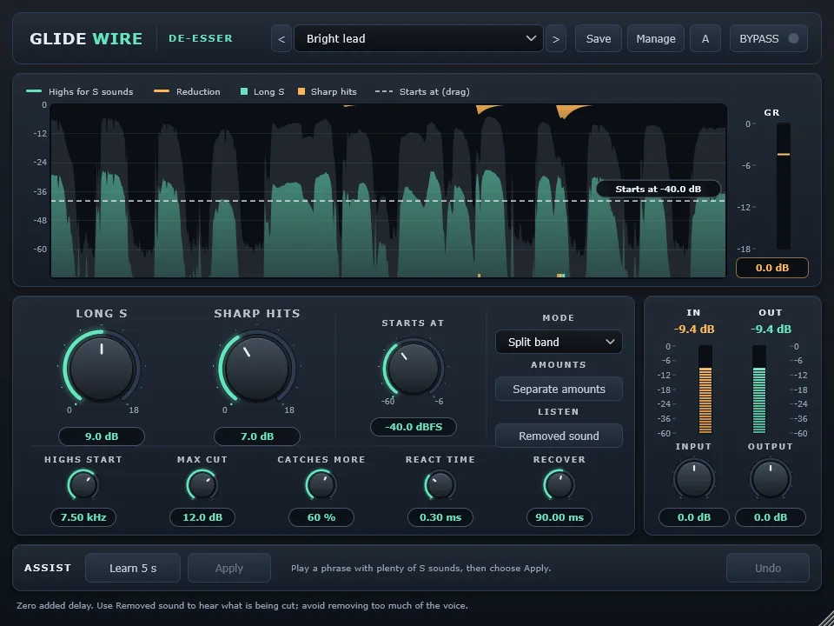Toggle the Removed sound listen button
The width and height of the screenshot is (834, 626).
pos(559,436)
